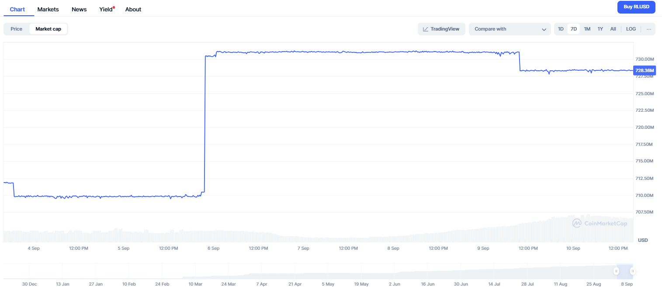Switch to the Chart tab
The image size is (662, 293).
(x=17, y=9)
